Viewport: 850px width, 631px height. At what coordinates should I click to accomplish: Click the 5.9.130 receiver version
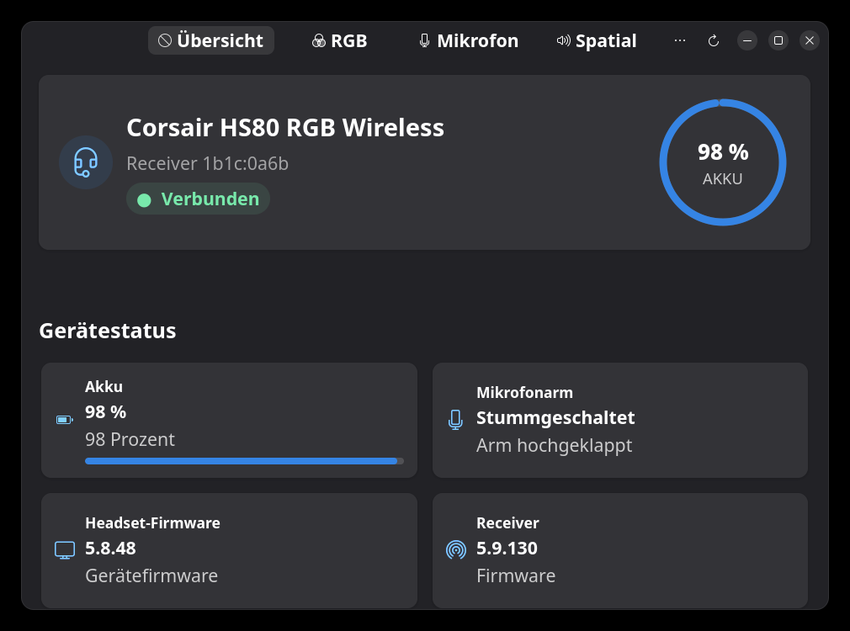coord(507,549)
